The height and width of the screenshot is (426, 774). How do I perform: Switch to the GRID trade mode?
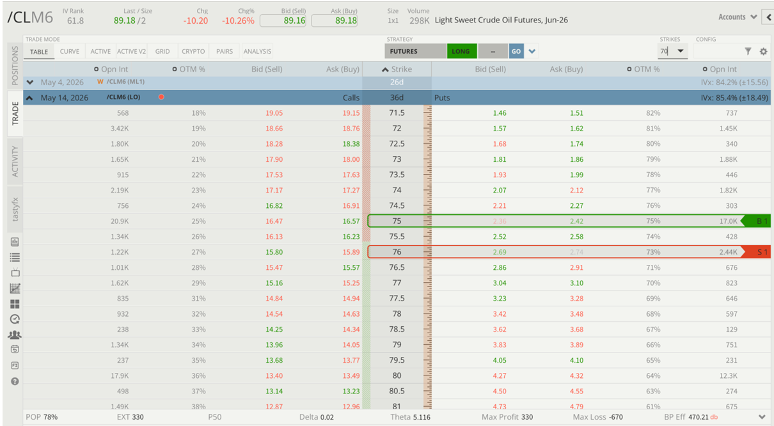[162, 51]
